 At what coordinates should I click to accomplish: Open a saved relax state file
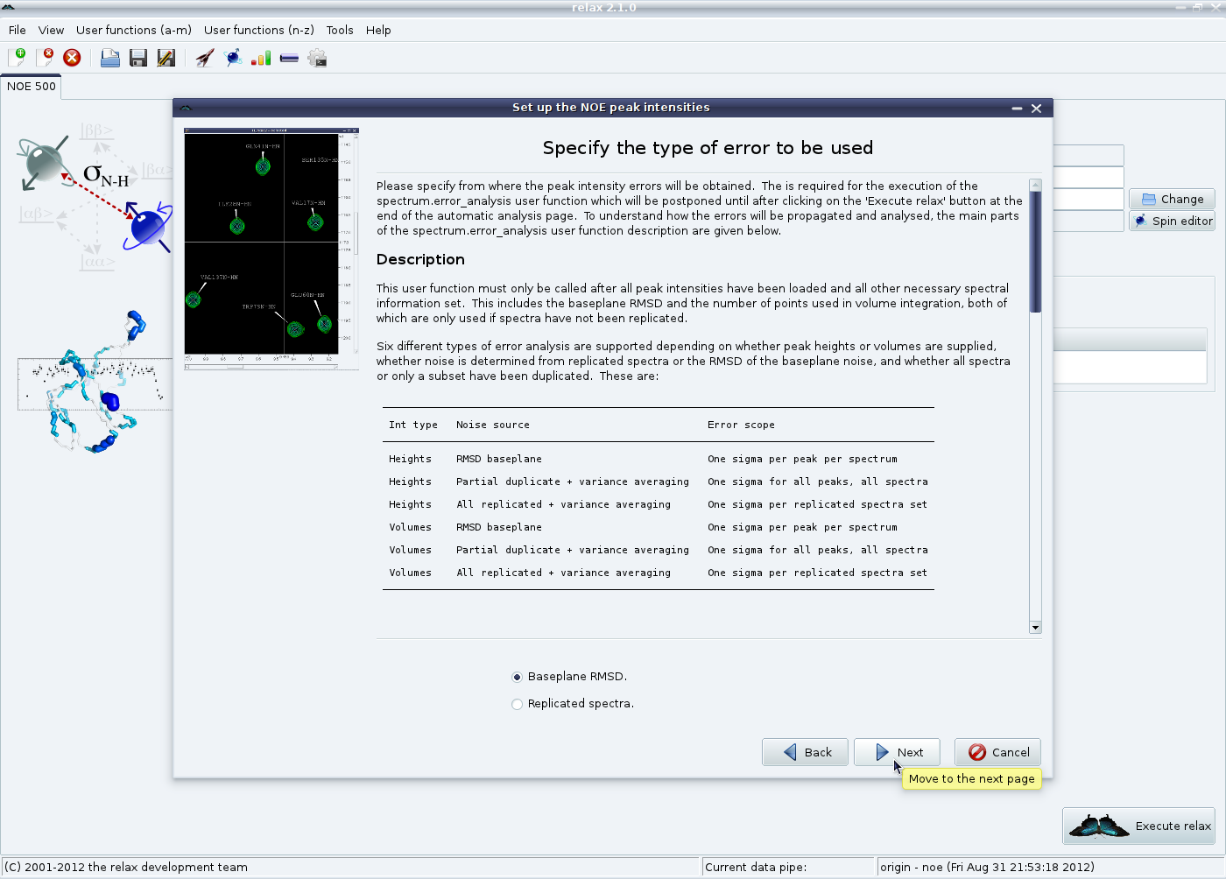click(109, 59)
